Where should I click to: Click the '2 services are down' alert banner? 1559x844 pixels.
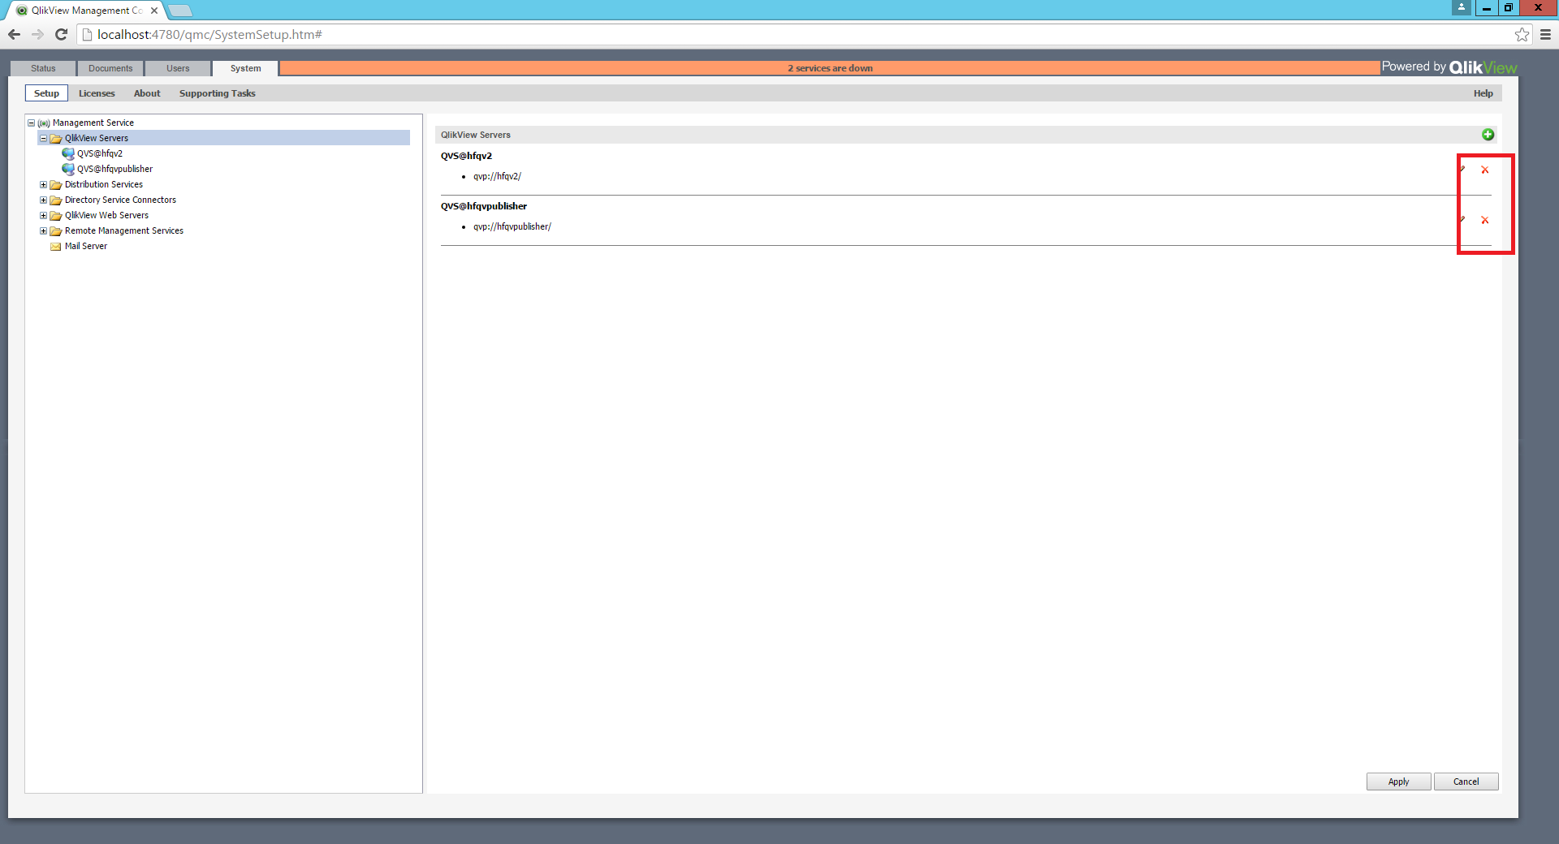tap(830, 68)
